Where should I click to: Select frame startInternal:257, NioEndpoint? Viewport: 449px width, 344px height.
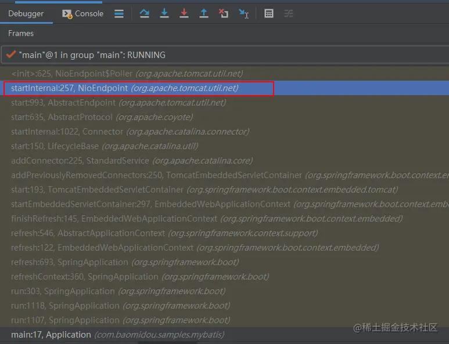[224, 88]
